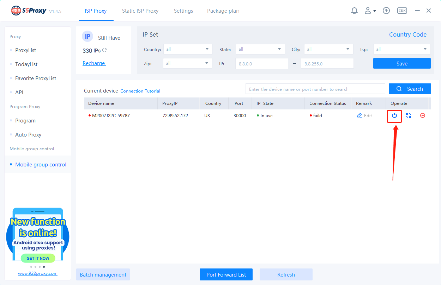Screen dimensions: 441x285
Task: Minimize the S5Proxy window
Action: click(x=417, y=11)
